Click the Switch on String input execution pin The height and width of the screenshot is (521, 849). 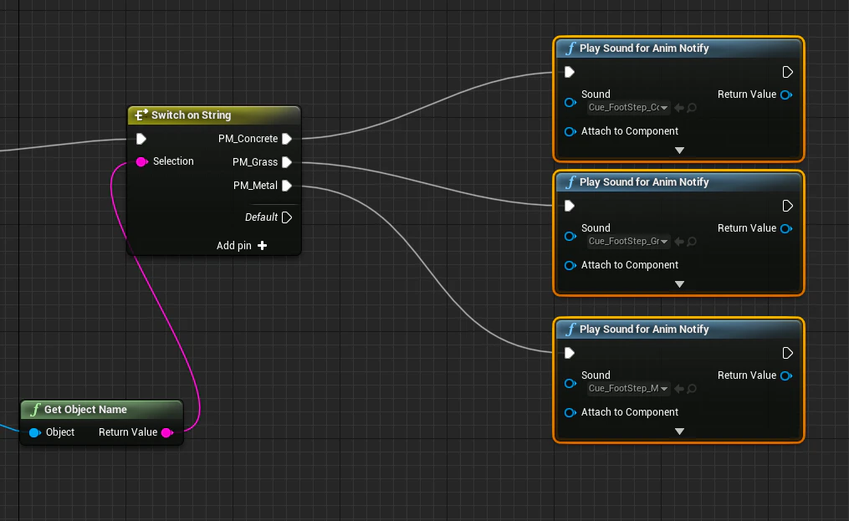[141, 139]
